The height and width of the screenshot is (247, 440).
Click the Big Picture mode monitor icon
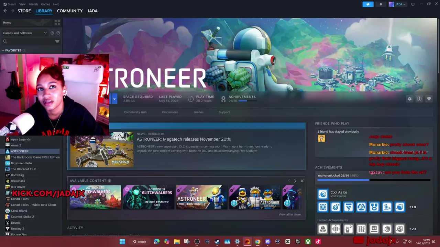(412, 4)
